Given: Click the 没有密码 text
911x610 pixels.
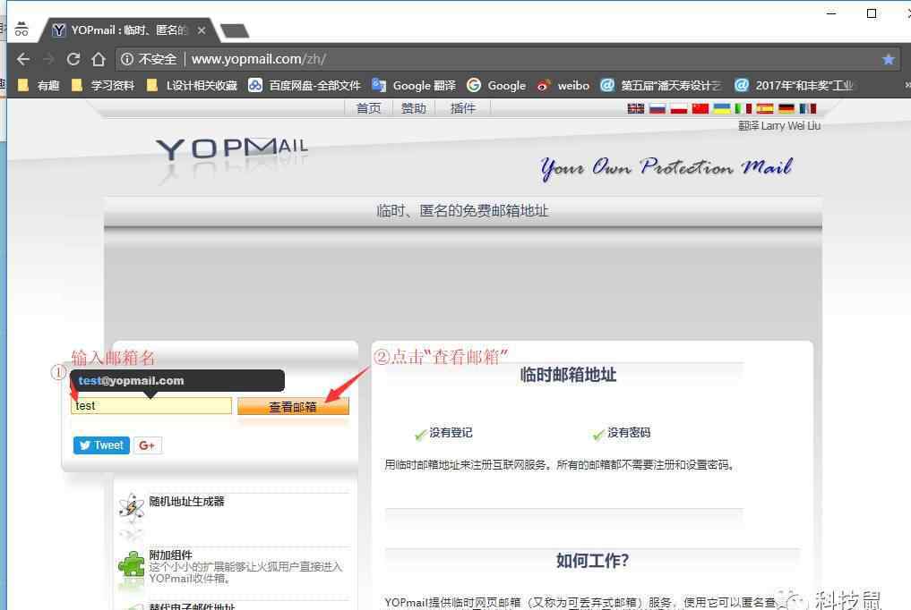Looking at the screenshot, I should [x=629, y=433].
